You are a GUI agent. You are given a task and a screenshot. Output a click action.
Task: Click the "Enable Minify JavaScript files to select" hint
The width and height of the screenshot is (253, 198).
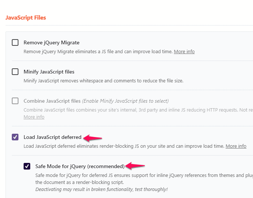click(125, 101)
